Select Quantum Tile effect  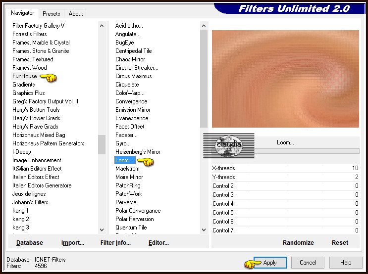[x=131, y=228]
